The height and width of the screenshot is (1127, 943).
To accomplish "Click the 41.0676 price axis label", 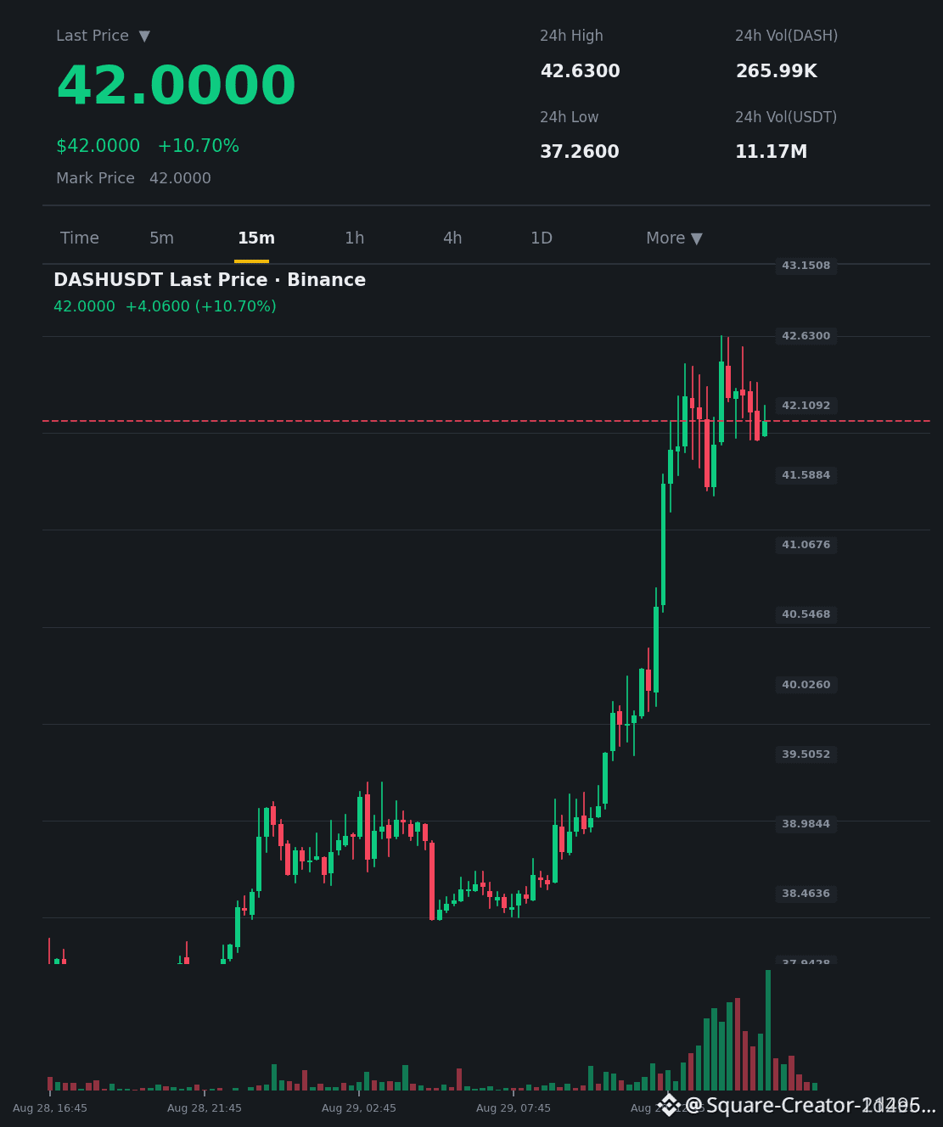I will tap(806, 545).
